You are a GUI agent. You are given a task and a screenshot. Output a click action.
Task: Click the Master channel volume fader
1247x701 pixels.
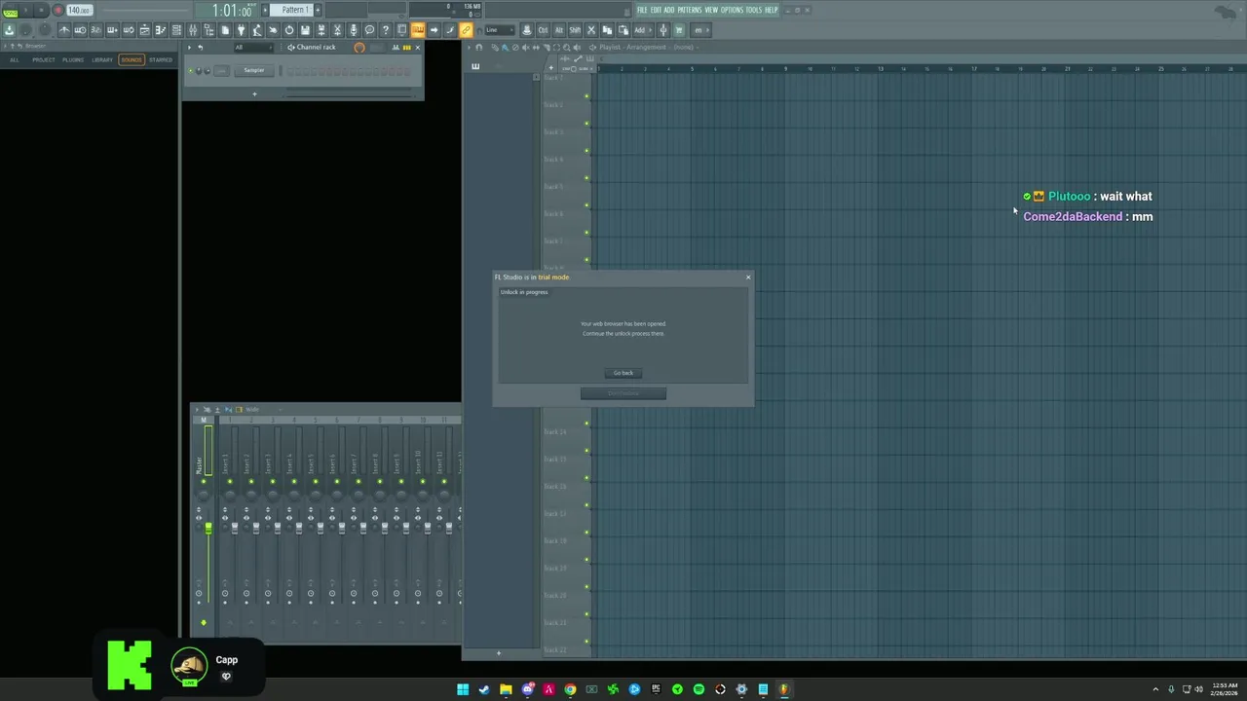[x=208, y=528]
